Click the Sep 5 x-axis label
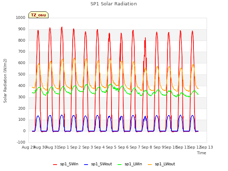228x171 pixels. pos(111,147)
